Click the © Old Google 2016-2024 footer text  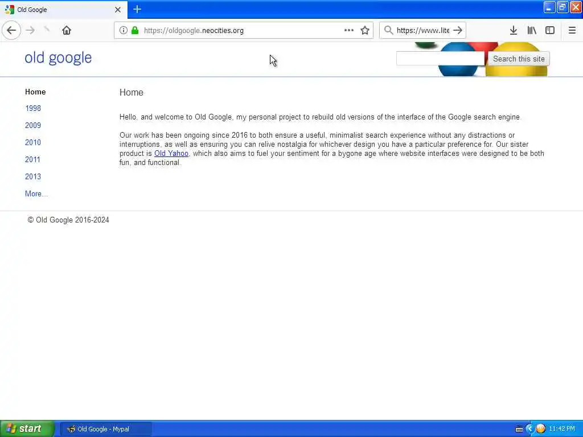[68, 220]
